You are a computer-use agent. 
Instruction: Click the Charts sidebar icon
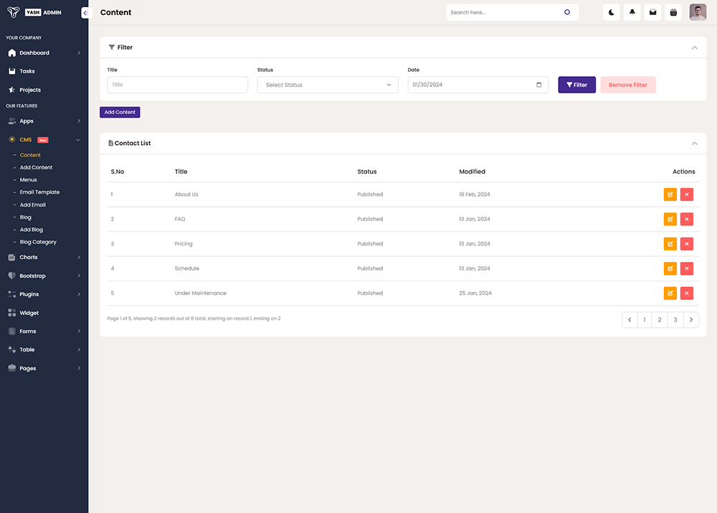pyautogui.click(x=12, y=258)
